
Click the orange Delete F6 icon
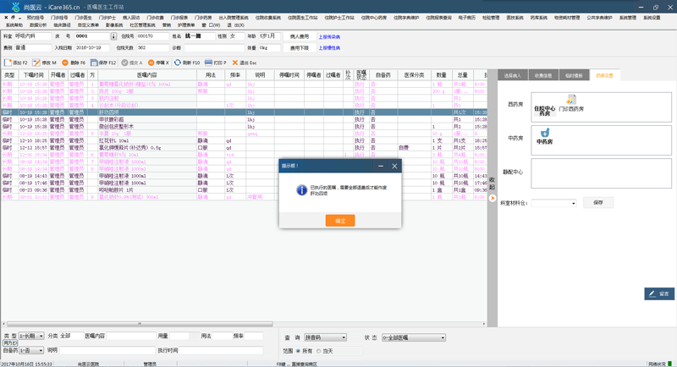click(65, 63)
